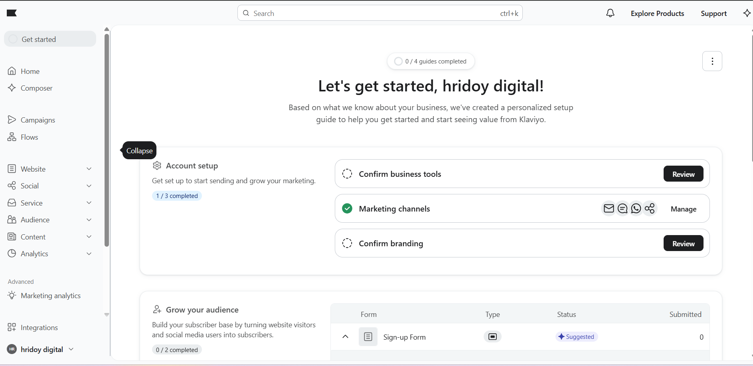The width and height of the screenshot is (753, 366).
Task: Click the email channel icon
Action: pyautogui.click(x=609, y=208)
